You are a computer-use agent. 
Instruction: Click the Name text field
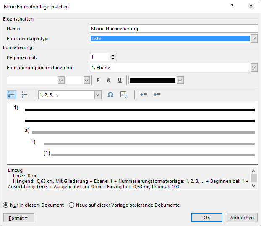(x=173, y=29)
